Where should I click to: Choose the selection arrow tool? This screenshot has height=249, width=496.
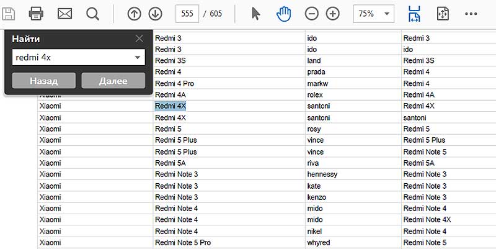(255, 14)
